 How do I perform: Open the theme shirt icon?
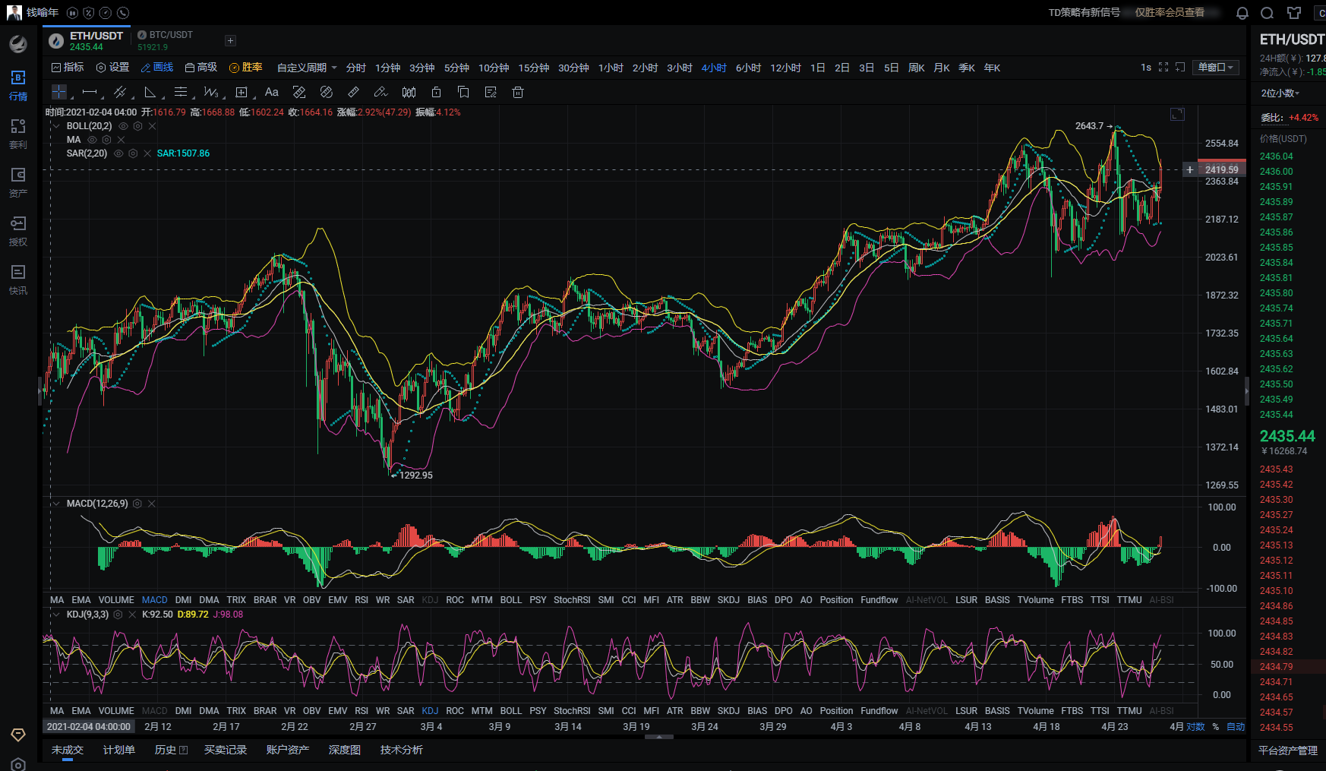1294,13
